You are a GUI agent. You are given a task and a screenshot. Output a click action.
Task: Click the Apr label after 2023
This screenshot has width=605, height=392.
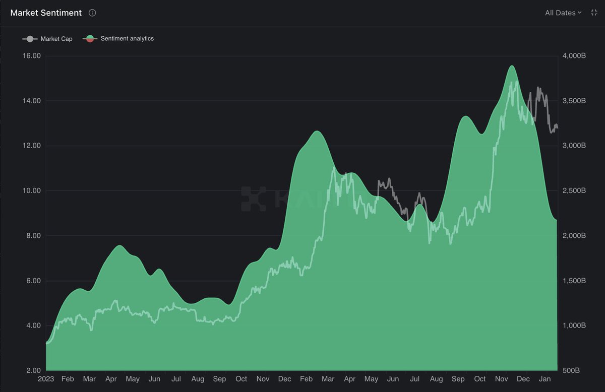coord(110,379)
